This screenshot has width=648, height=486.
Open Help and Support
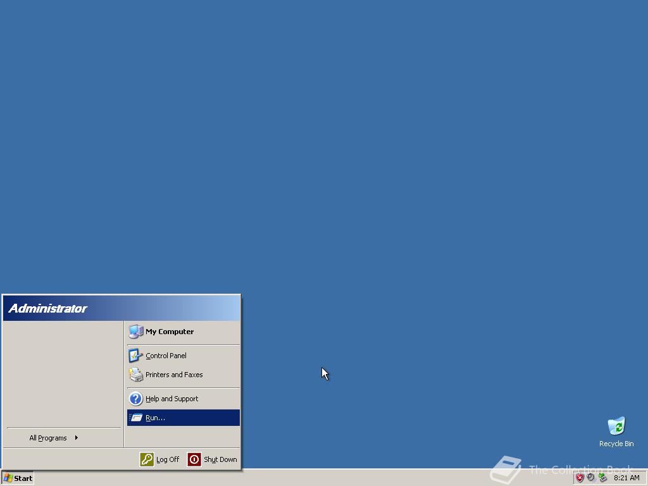[x=183, y=399]
